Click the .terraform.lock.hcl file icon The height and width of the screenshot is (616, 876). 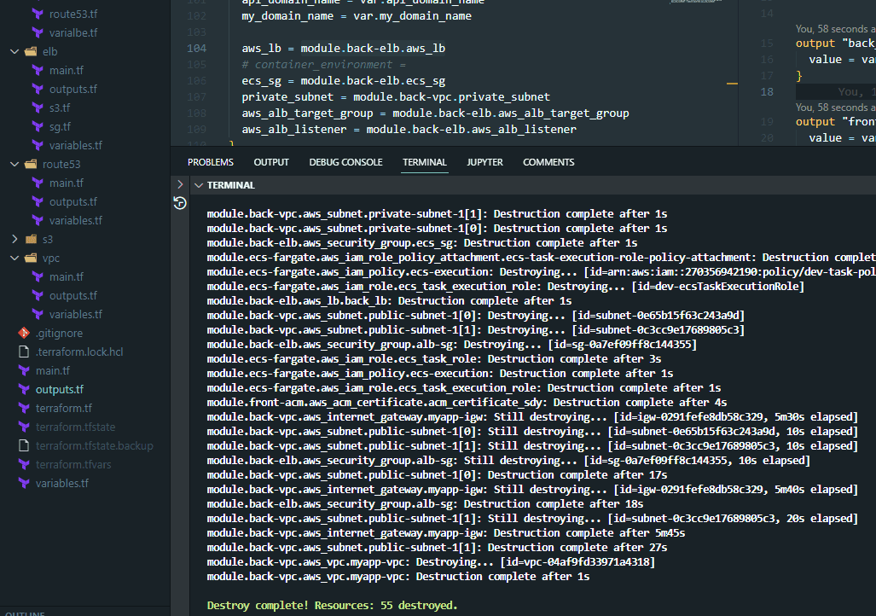24,352
